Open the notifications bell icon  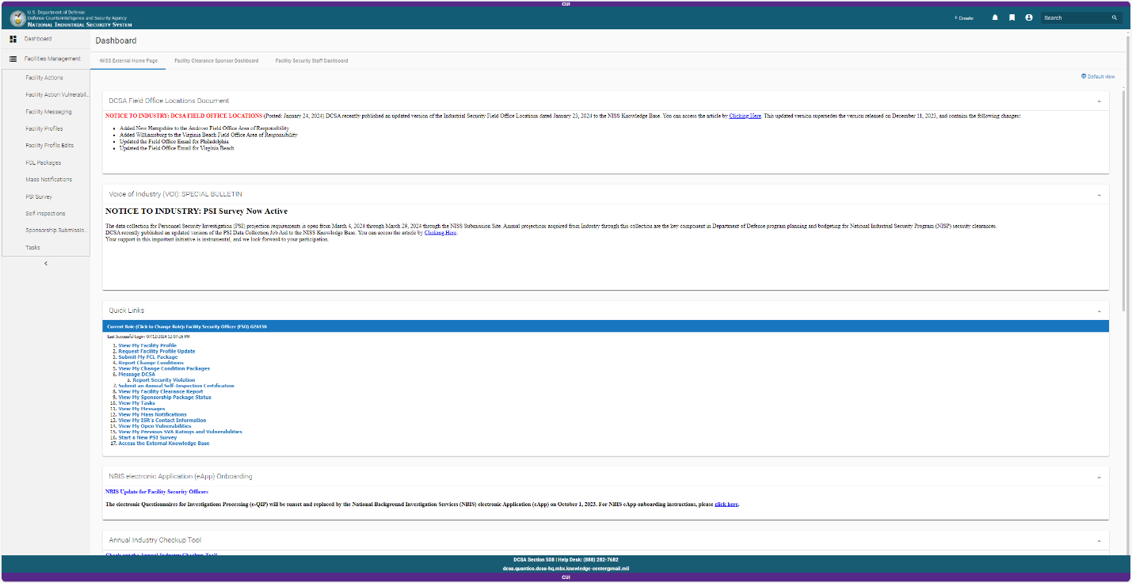coord(995,17)
